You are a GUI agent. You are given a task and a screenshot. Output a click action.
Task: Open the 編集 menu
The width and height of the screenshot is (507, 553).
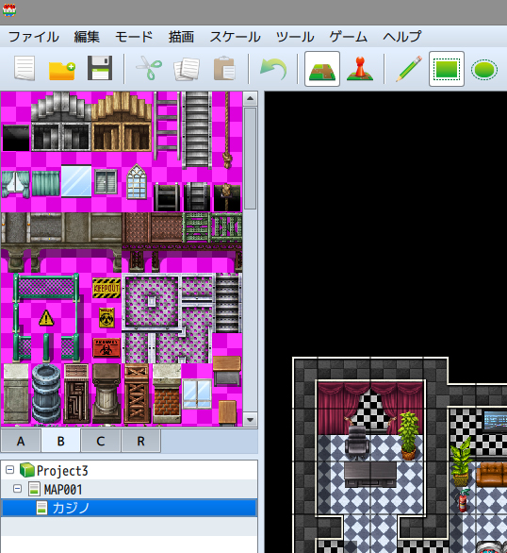click(x=87, y=37)
